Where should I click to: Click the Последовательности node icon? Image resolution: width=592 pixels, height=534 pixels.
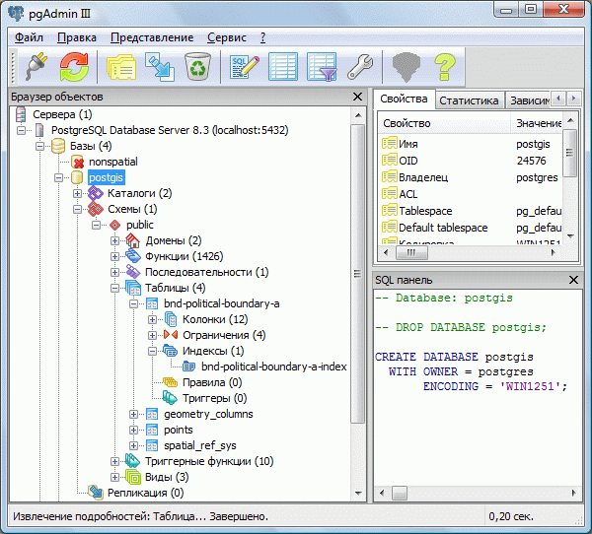tap(133, 272)
